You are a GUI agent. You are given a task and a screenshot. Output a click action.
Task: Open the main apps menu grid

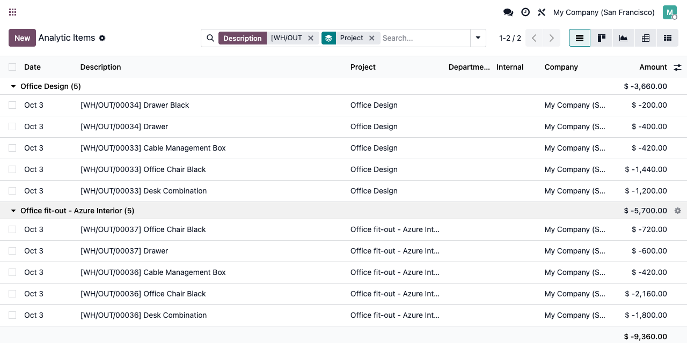tap(13, 12)
